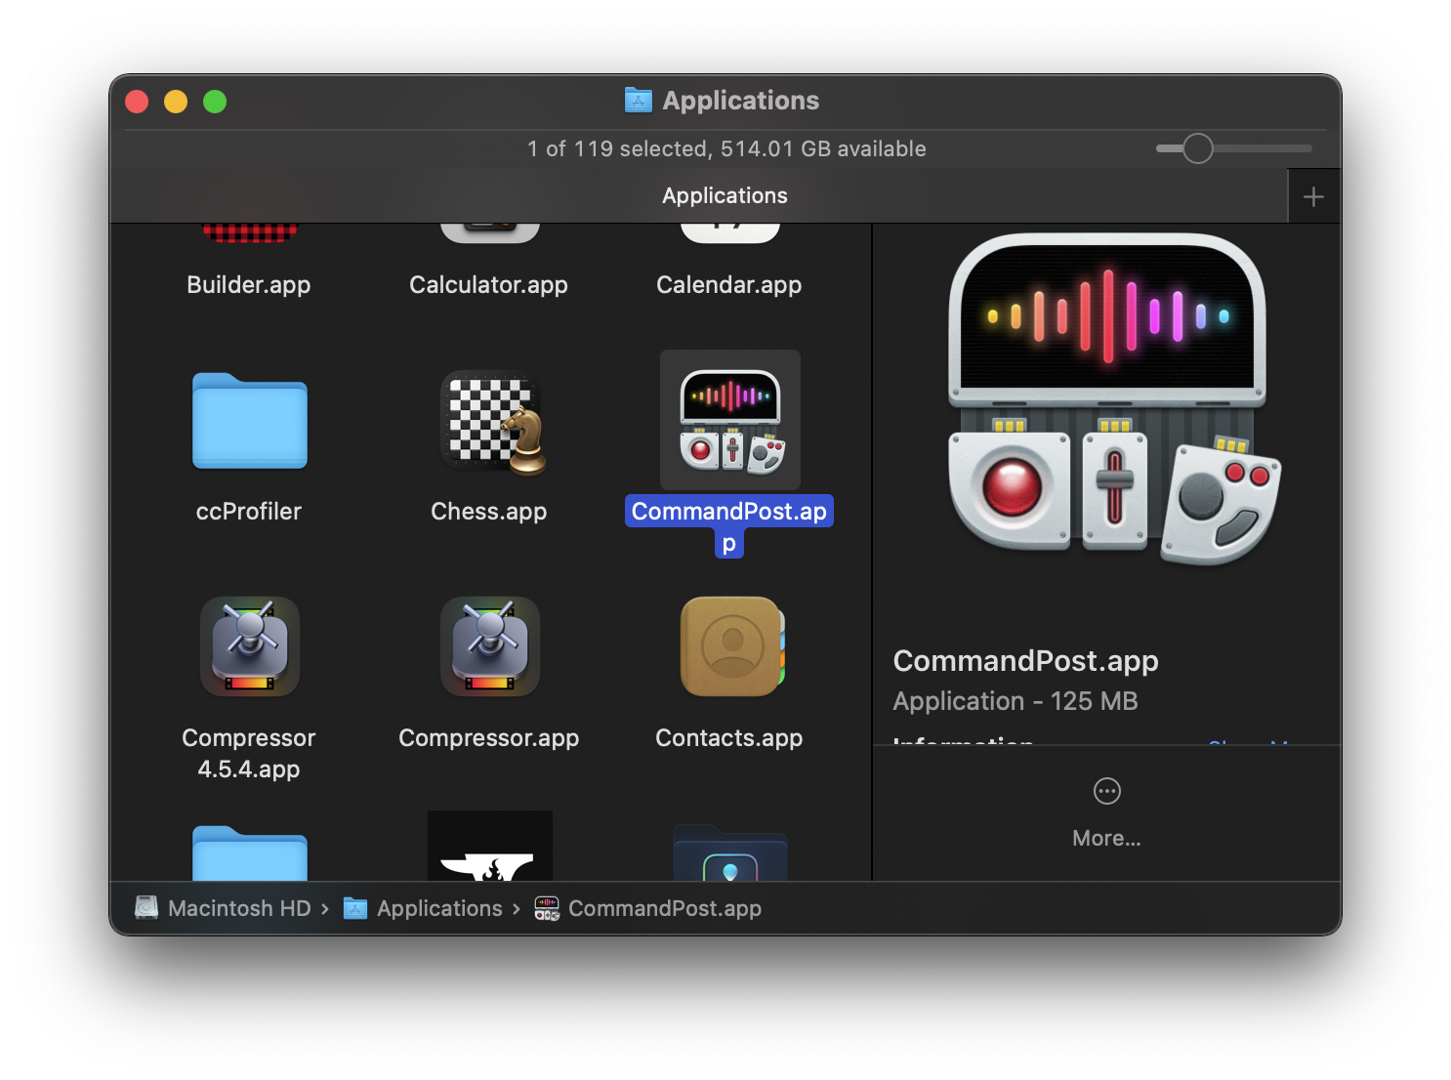
Task: Select the blue folder below Compressor 4.5.4.app
Action: tap(250, 852)
